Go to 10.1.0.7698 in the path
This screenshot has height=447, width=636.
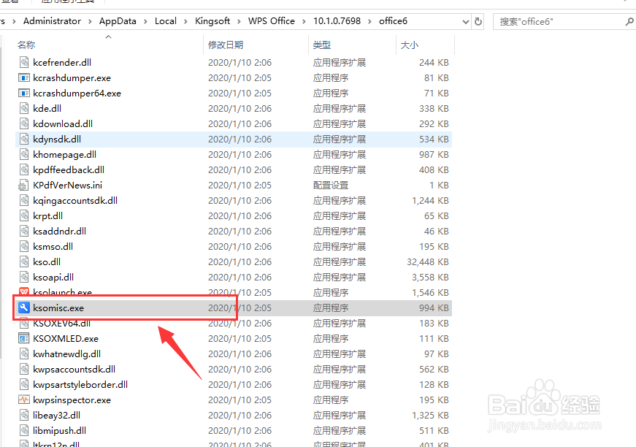pos(337,21)
